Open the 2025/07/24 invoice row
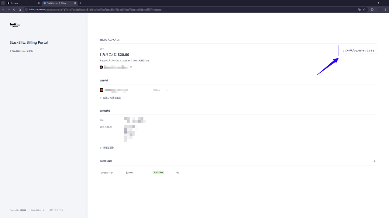The height and width of the screenshot is (218, 389). coord(238,173)
